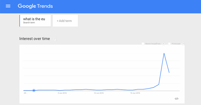Image resolution: width=201 pixels, height=105 pixels.
Task: Click the blue color bar on search term card
Action: coord(20,20)
